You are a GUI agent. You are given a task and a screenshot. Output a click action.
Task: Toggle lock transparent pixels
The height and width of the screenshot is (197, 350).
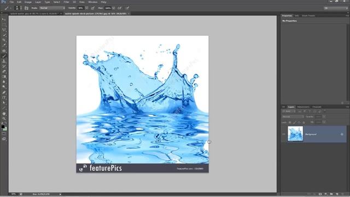coord(290,123)
